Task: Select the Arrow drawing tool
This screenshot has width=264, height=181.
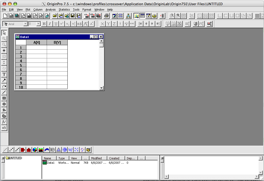Action: tap(4, 80)
